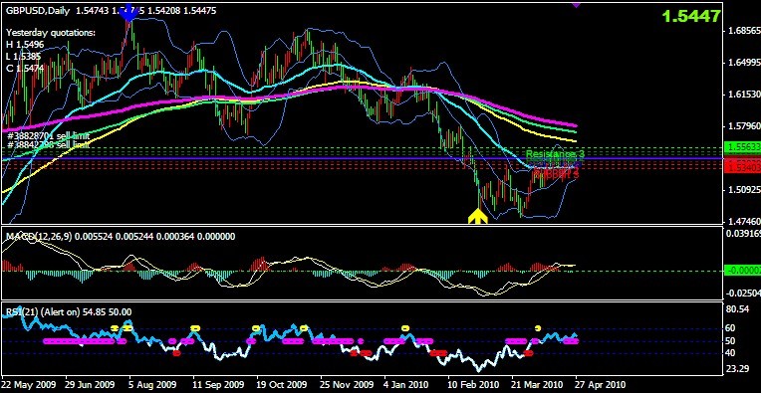The width and height of the screenshot is (761, 393).
Task: Click the 1.47460 price axis label
Action: point(744,222)
